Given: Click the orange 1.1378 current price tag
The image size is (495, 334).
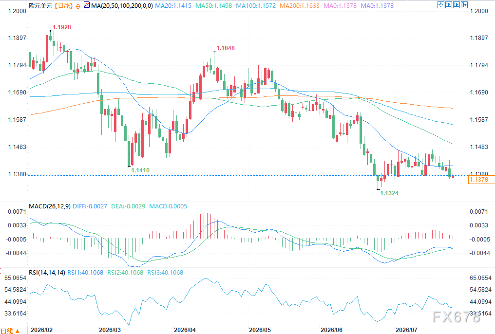Looking at the screenshot, I should (481, 180).
